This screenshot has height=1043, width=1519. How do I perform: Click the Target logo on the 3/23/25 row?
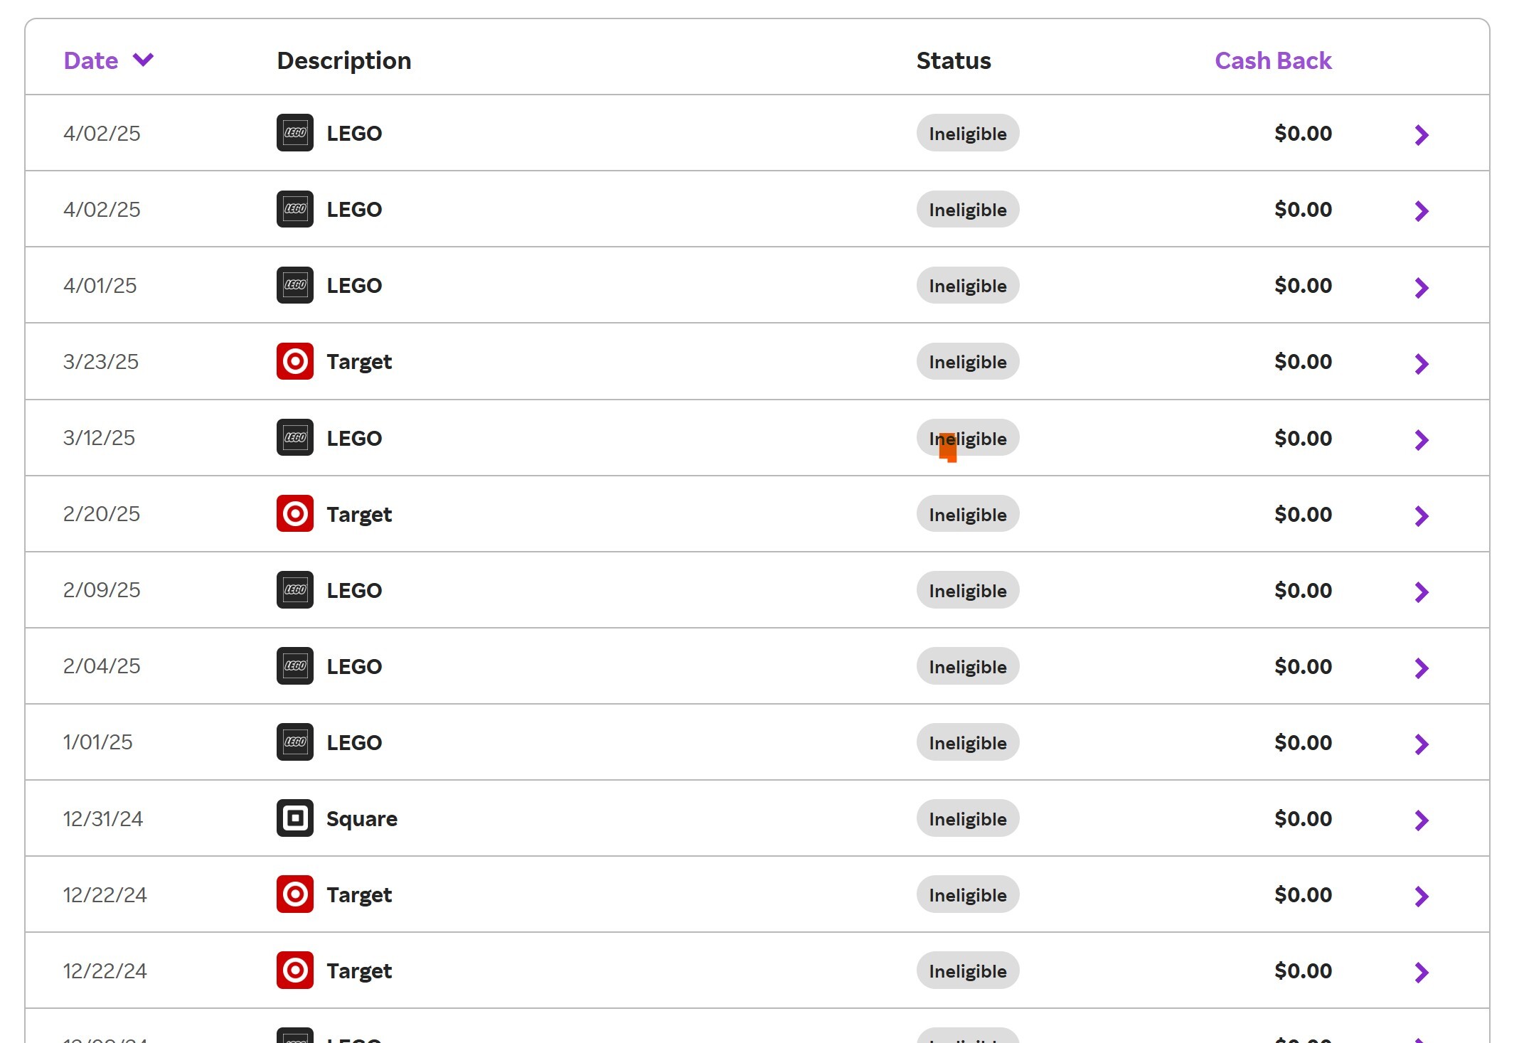tap(294, 361)
